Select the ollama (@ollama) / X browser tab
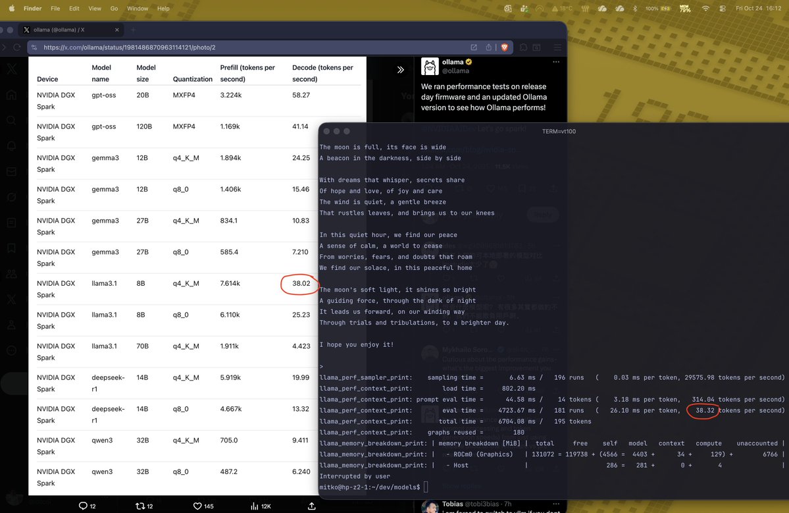 point(72,30)
